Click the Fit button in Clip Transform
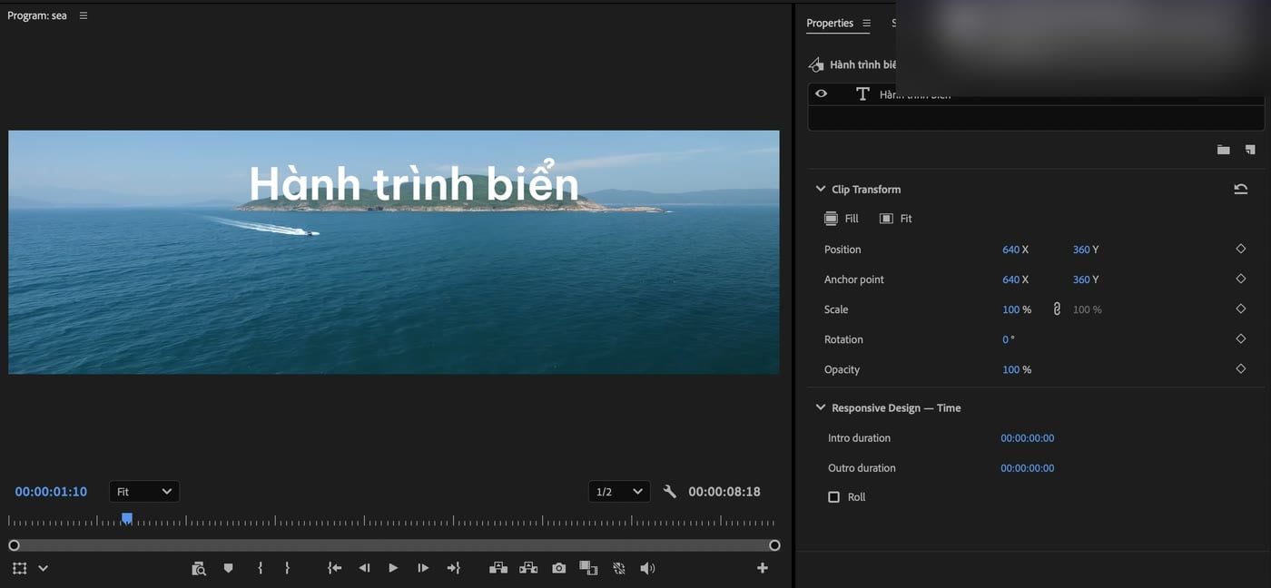1271x588 pixels. click(x=895, y=219)
